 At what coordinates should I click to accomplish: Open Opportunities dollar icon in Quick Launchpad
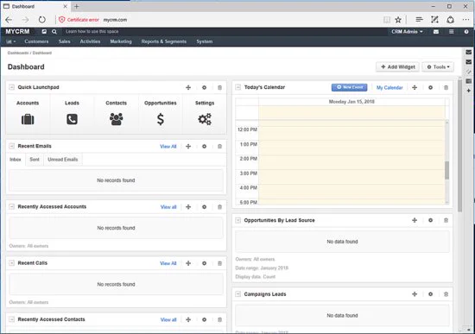tap(161, 119)
